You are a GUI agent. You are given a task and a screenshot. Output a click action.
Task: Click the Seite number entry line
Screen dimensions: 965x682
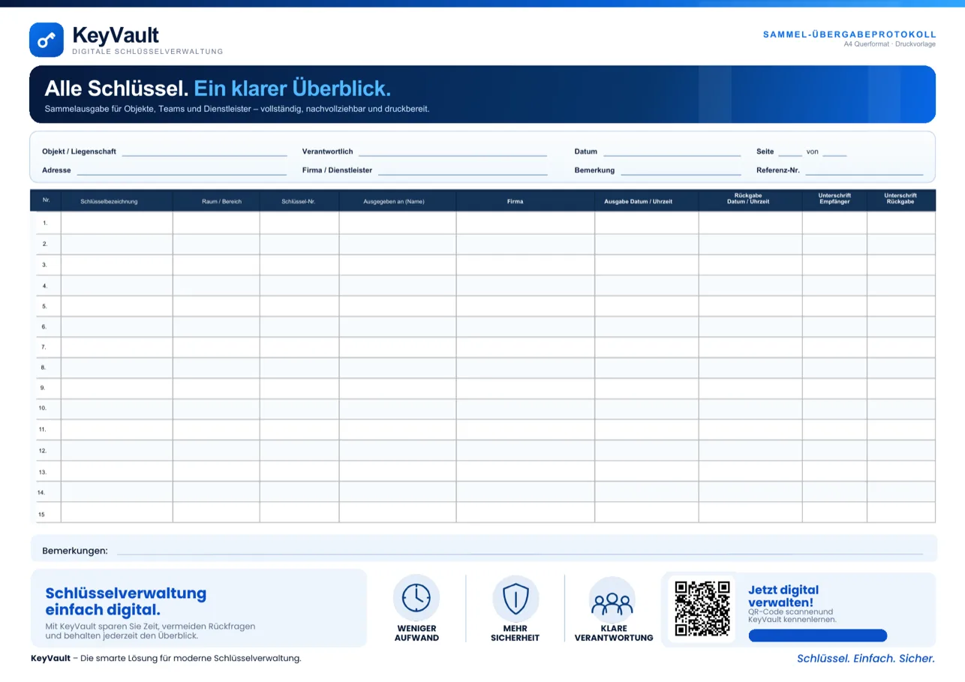[x=790, y=155]
